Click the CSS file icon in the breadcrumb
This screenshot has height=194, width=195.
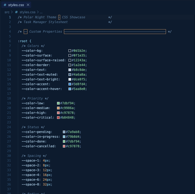17,12
